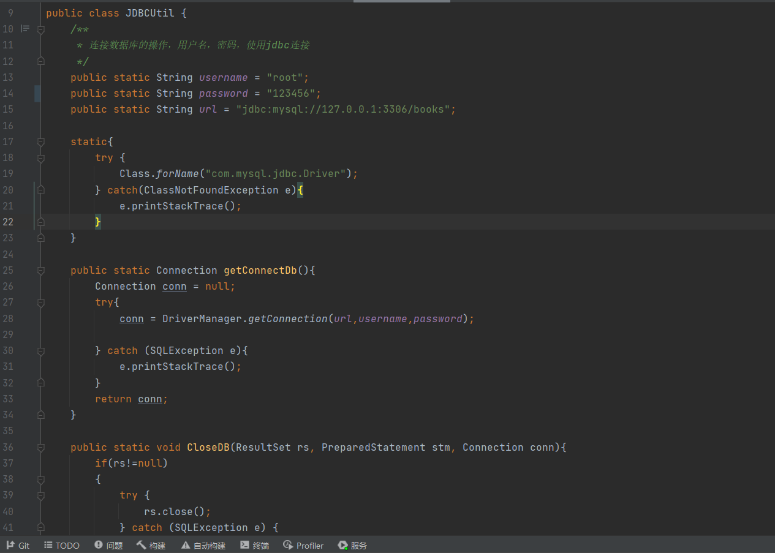Click the blue change marker on line 14

click(x=37, y=94)
